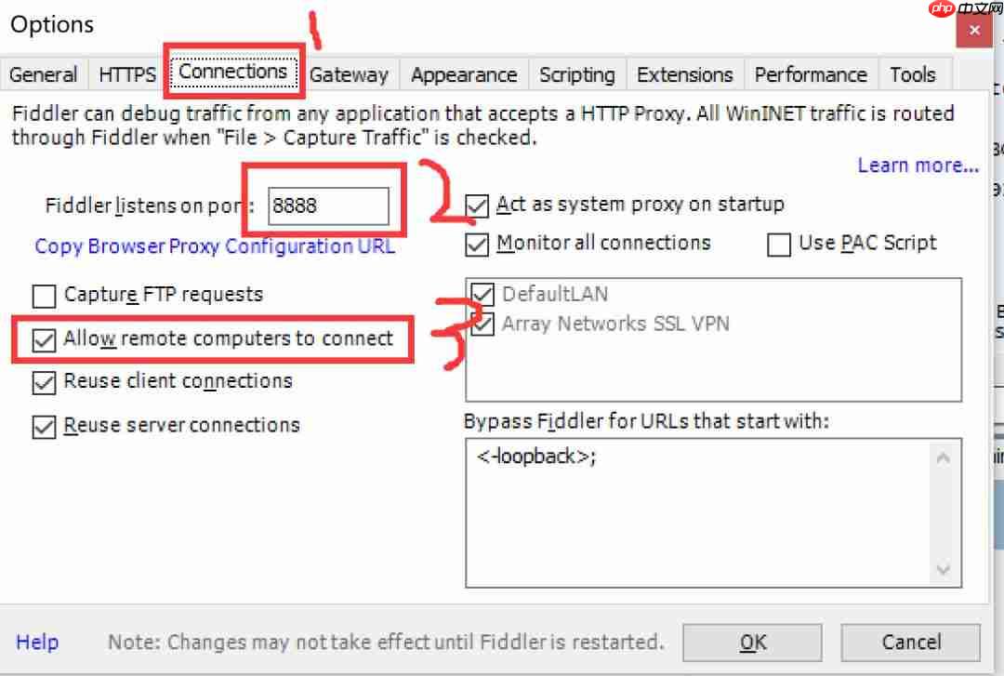Screen dimensions: 1004x676
Task: Switch to the General tab
Action: 43,74
